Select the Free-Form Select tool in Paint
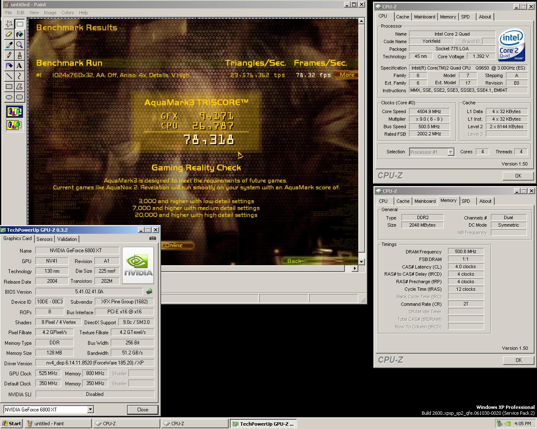537x429 pixels. click(x=9, y=24)
